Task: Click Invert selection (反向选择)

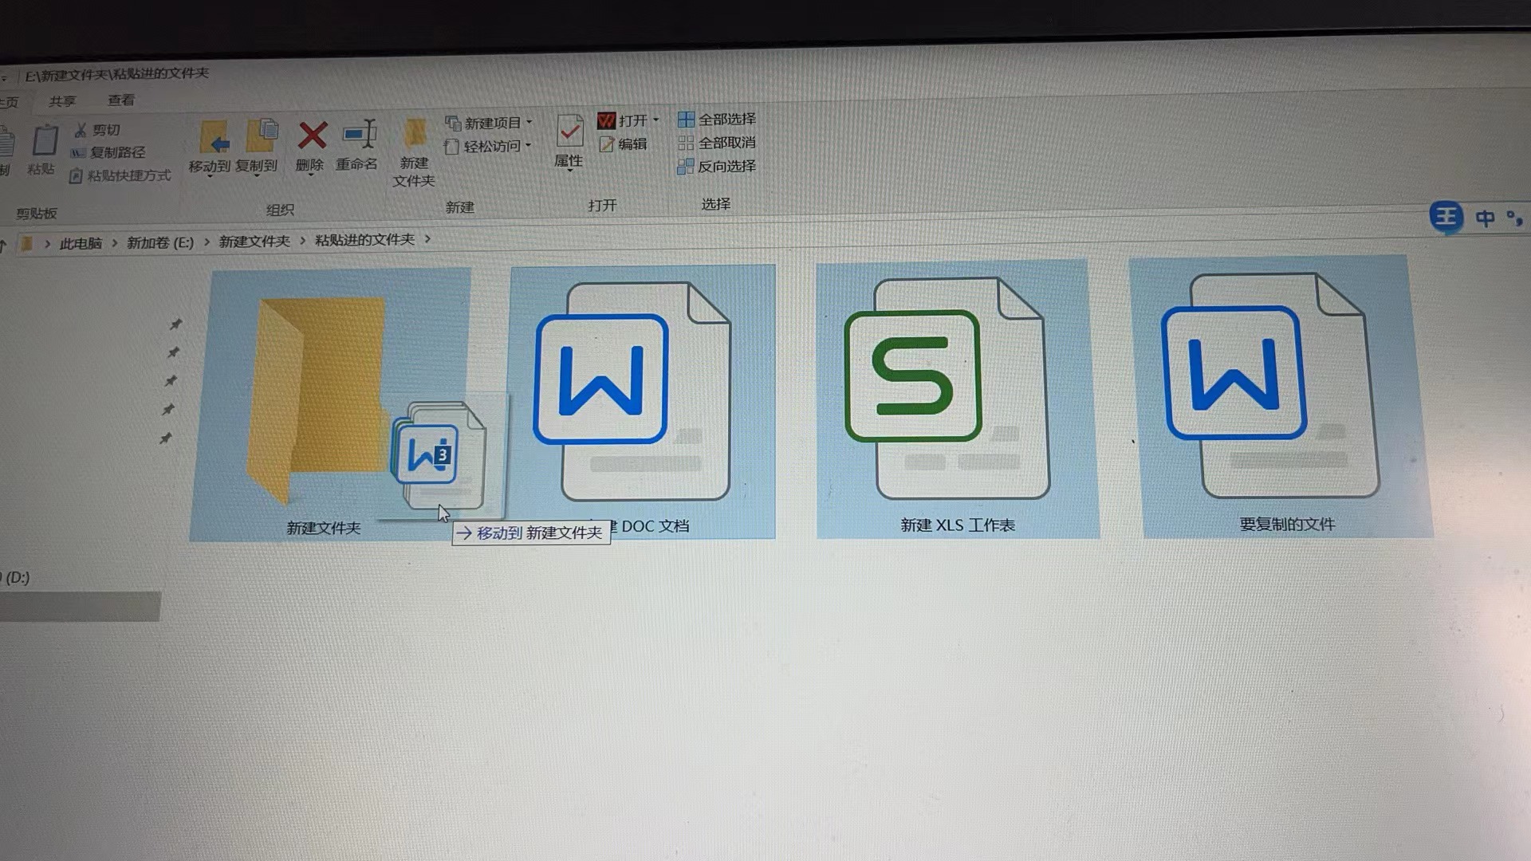Action: 716,166
